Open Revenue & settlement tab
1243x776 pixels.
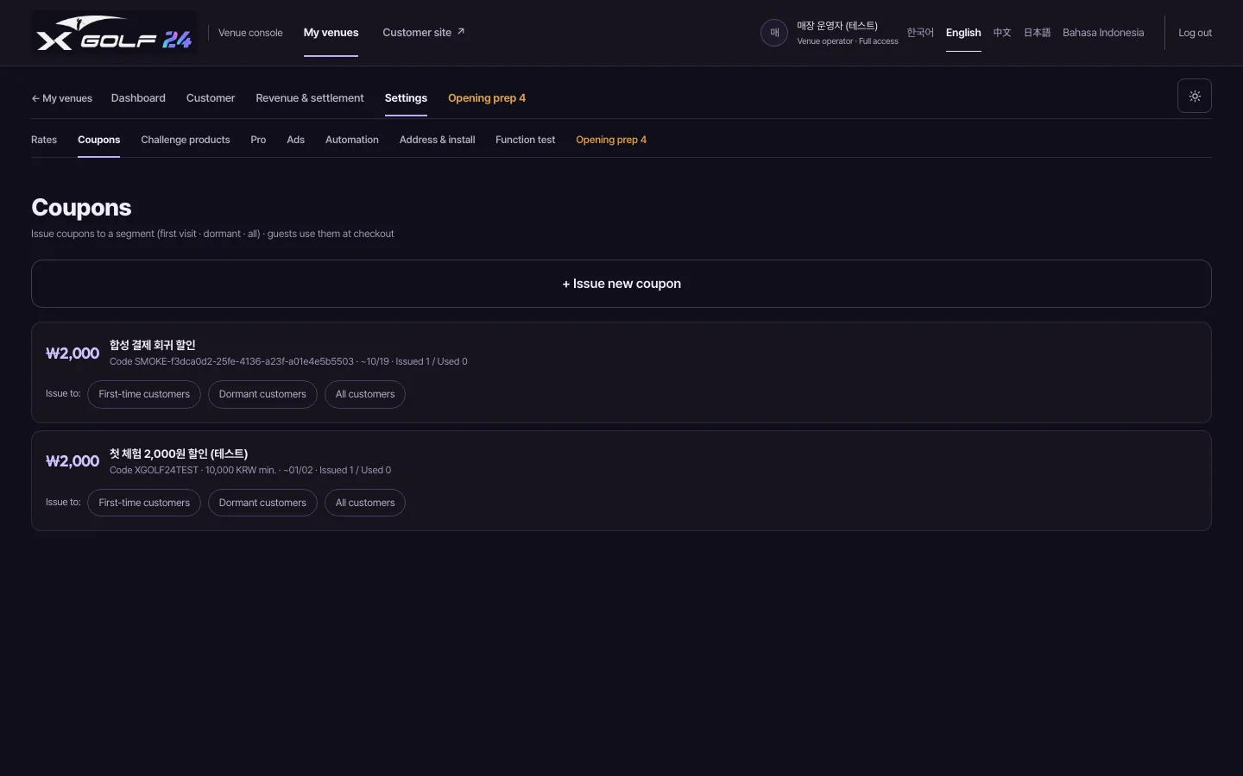coord(310,98)
